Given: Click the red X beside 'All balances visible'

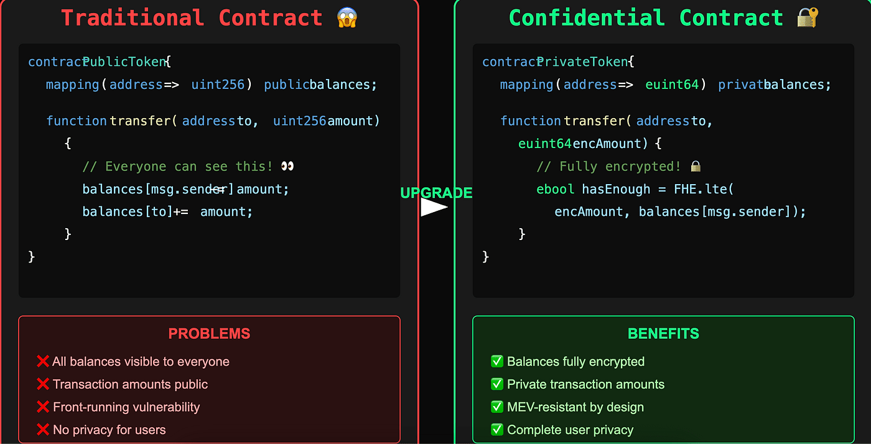Looking at the screenshot, I should click(x=43, y=361).
